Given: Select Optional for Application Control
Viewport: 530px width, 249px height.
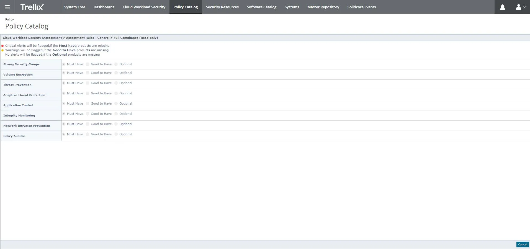Looking at the screenshot, I should click(x=116, y=103).
